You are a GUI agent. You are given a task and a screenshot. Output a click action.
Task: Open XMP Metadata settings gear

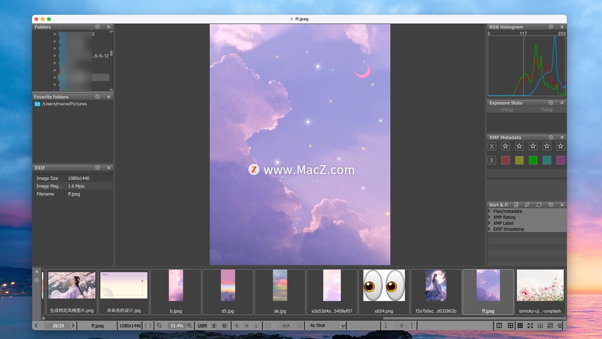pyautogui.click(x=551, y=137)
